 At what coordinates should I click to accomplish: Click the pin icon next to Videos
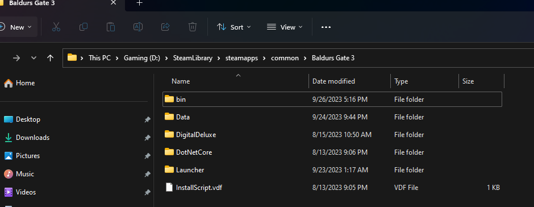click(147, 192)
